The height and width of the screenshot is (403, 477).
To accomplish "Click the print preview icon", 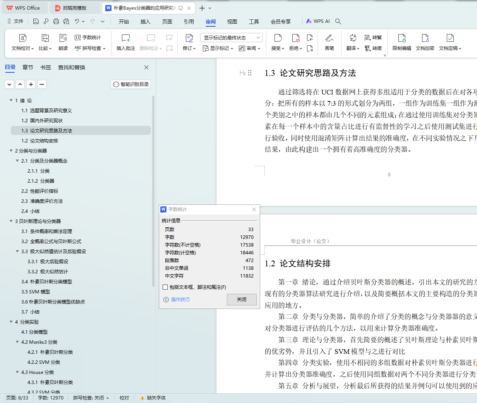I will point(66,21).
